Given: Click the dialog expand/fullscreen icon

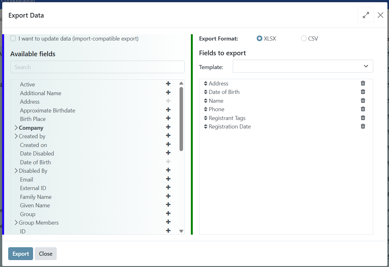Looking at the screenshot, I should click(x=366, y=15).
